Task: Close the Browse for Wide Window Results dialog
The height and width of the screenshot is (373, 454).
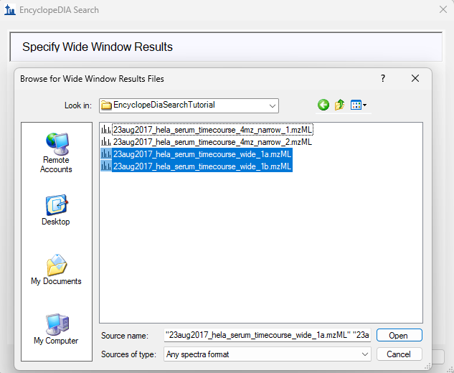Action: [415, 78]
